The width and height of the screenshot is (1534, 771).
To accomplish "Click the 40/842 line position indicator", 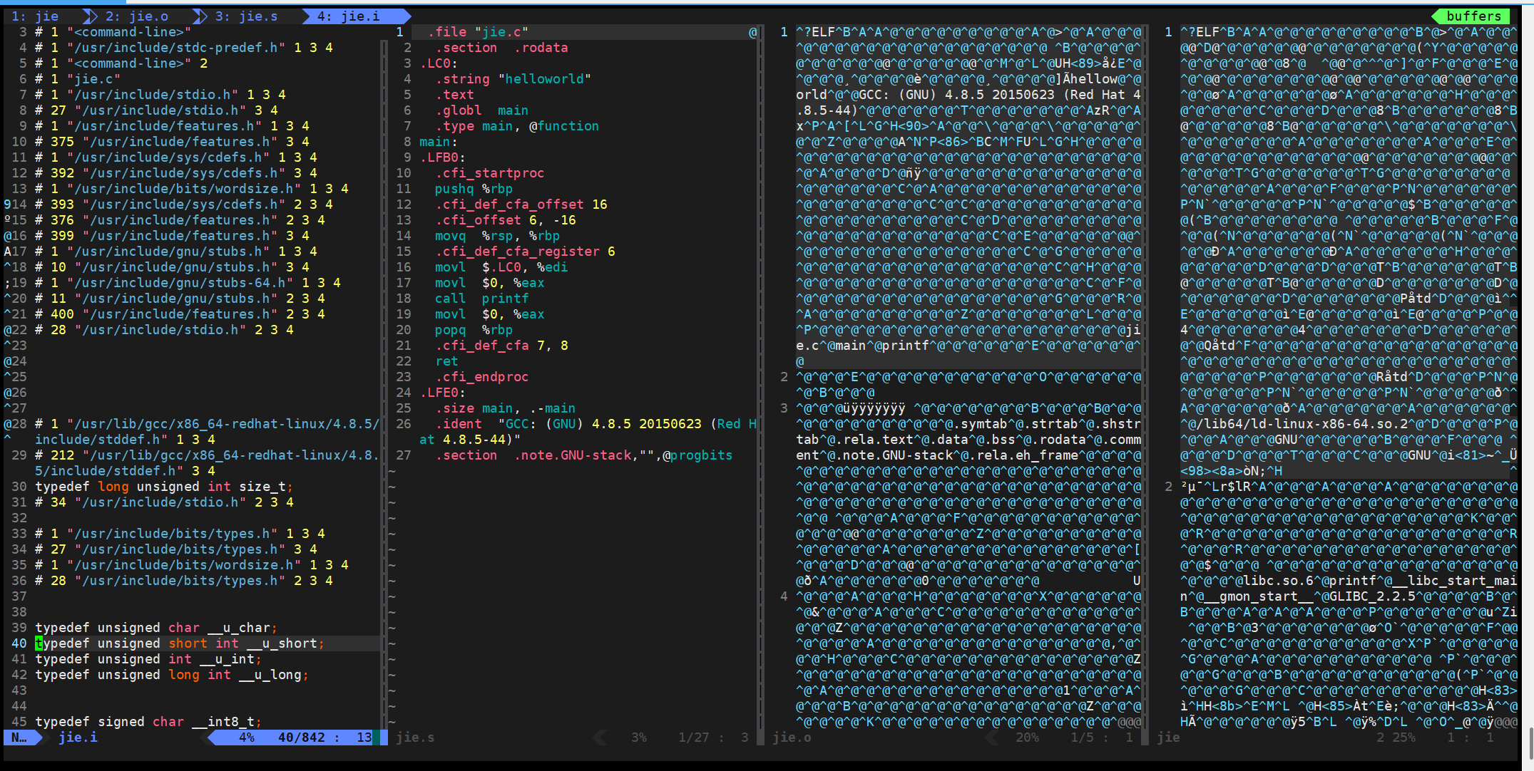I will tap(301, 738).
